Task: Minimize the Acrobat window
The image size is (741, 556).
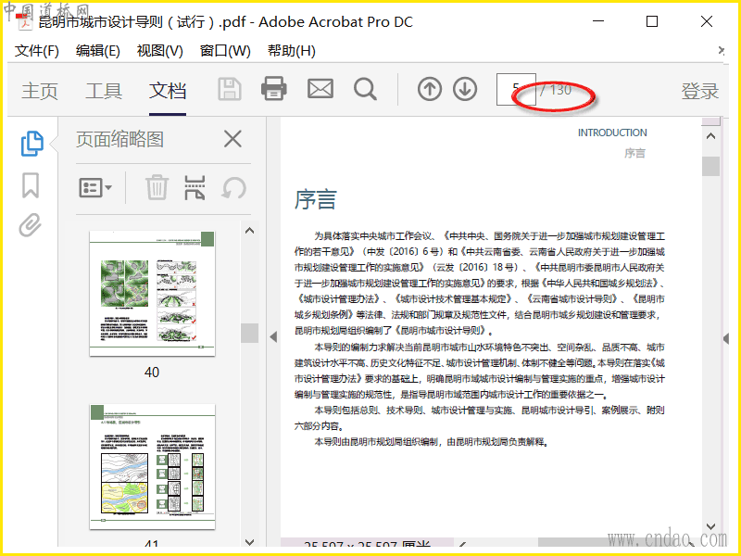Action: pos(598,21)
